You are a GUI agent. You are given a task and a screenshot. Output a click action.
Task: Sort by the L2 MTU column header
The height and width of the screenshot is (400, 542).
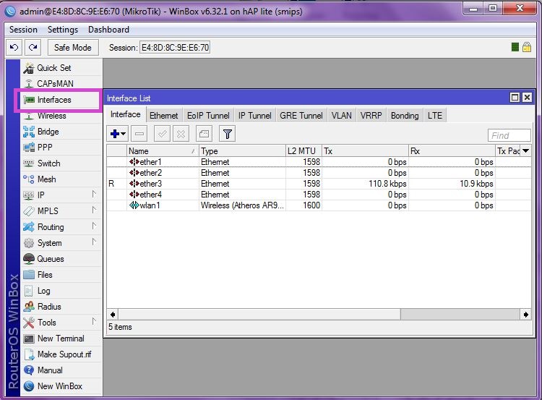(x=304, y=151)
